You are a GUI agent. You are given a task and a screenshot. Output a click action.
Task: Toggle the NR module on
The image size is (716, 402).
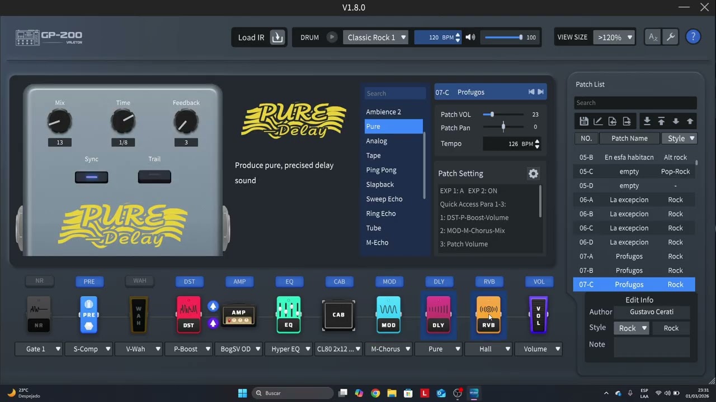click(x=39, y=281)
